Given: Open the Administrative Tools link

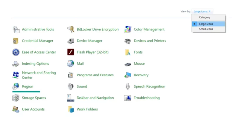Looking at the screenshot, I should pos(38,30).
